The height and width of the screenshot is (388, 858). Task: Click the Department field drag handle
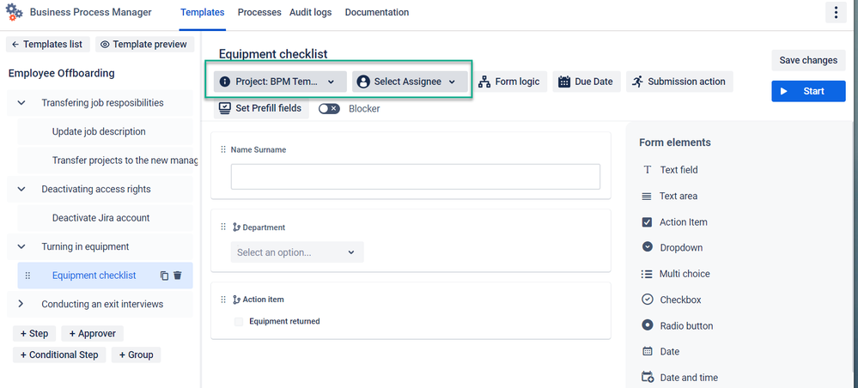pos(222,227)
